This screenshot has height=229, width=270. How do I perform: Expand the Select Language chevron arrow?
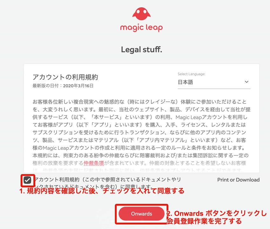[x=246, y=82]
